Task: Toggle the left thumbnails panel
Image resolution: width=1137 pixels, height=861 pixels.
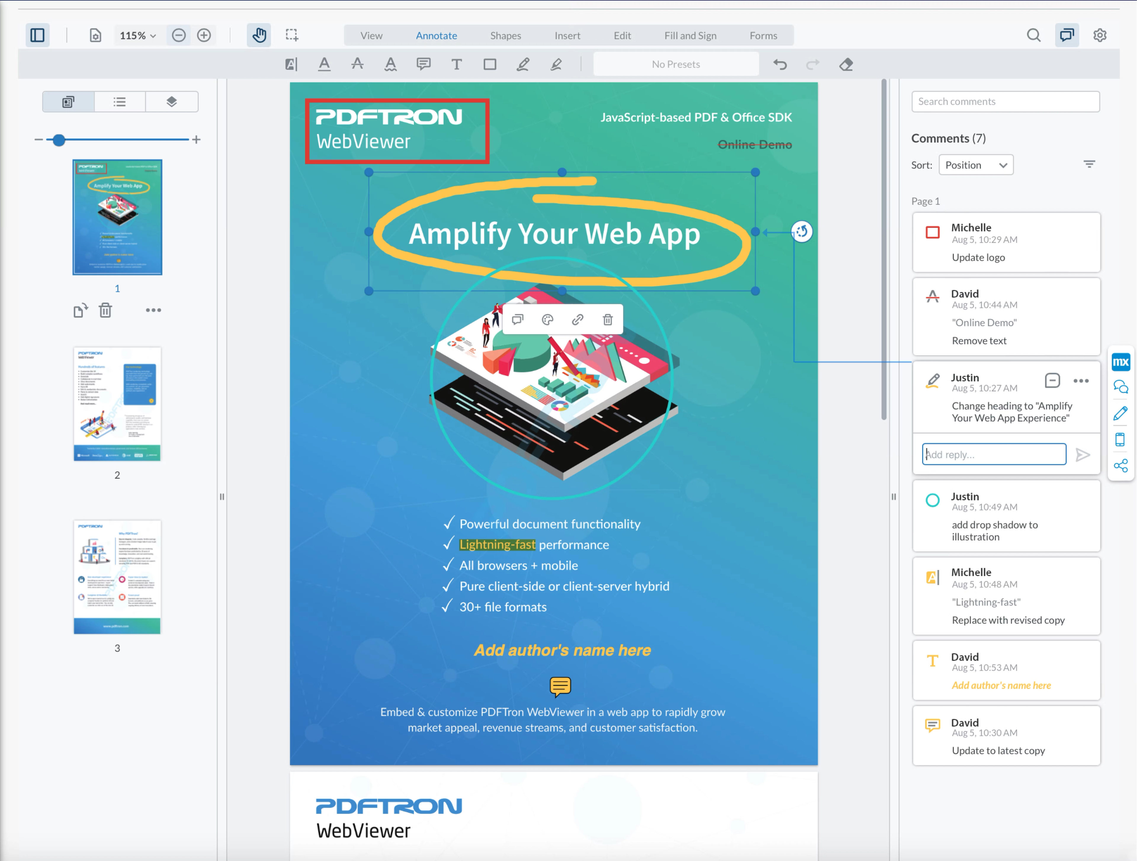Action: 38,36
